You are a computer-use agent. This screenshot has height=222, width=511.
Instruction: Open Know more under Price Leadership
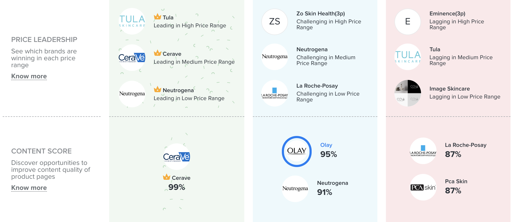tap(29, 76)
